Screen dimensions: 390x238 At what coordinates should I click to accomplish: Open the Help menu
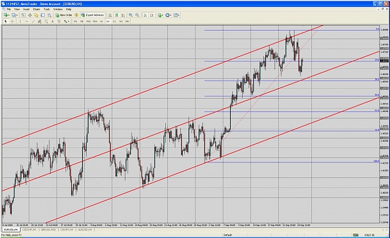coord(69,9)
